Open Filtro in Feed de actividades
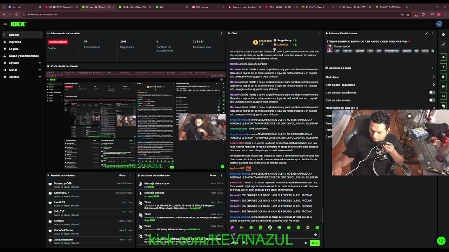Viewport: 449px width, 252px height. coord(122,175)
